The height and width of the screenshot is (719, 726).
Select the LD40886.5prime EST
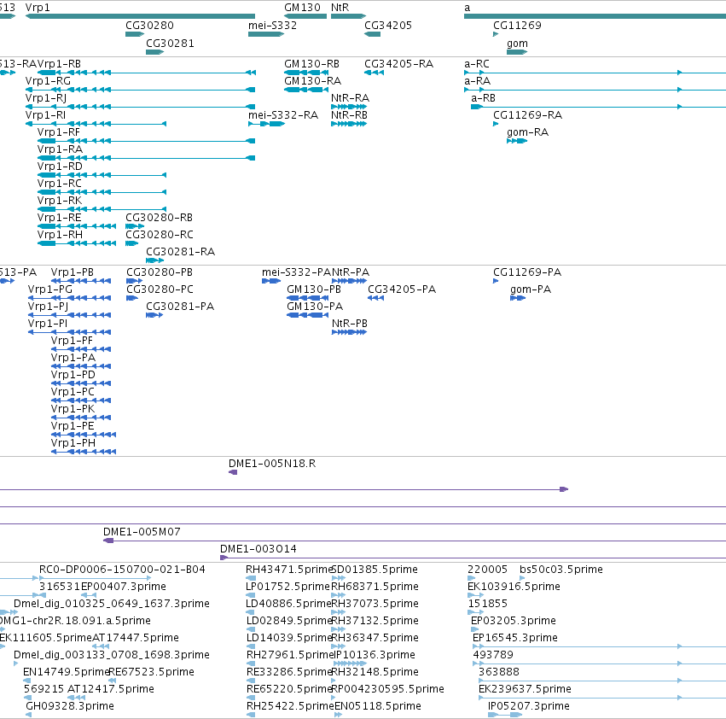[251, 612]
